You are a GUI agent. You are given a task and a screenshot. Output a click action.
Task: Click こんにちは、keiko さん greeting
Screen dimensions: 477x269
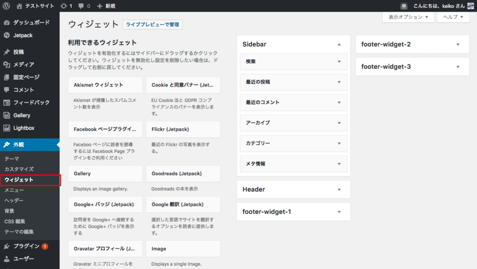(439, 6)
